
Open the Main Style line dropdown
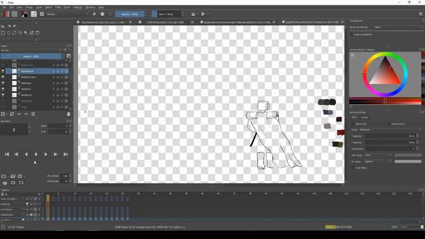[378, 155]
